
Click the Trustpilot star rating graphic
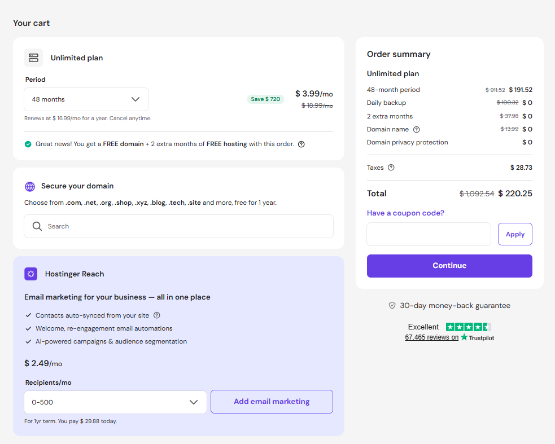pyautogui.click(x=468, y=327)
